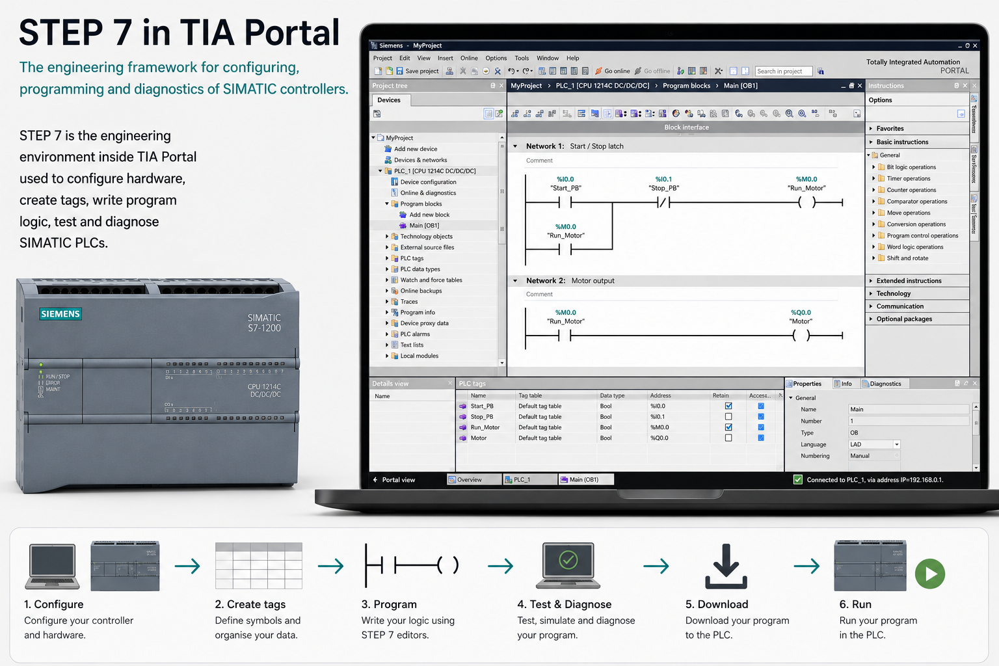Click the greyed Go offline plug icon

638,71
